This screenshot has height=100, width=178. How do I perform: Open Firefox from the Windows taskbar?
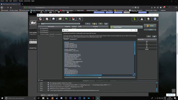pos(52,98)
